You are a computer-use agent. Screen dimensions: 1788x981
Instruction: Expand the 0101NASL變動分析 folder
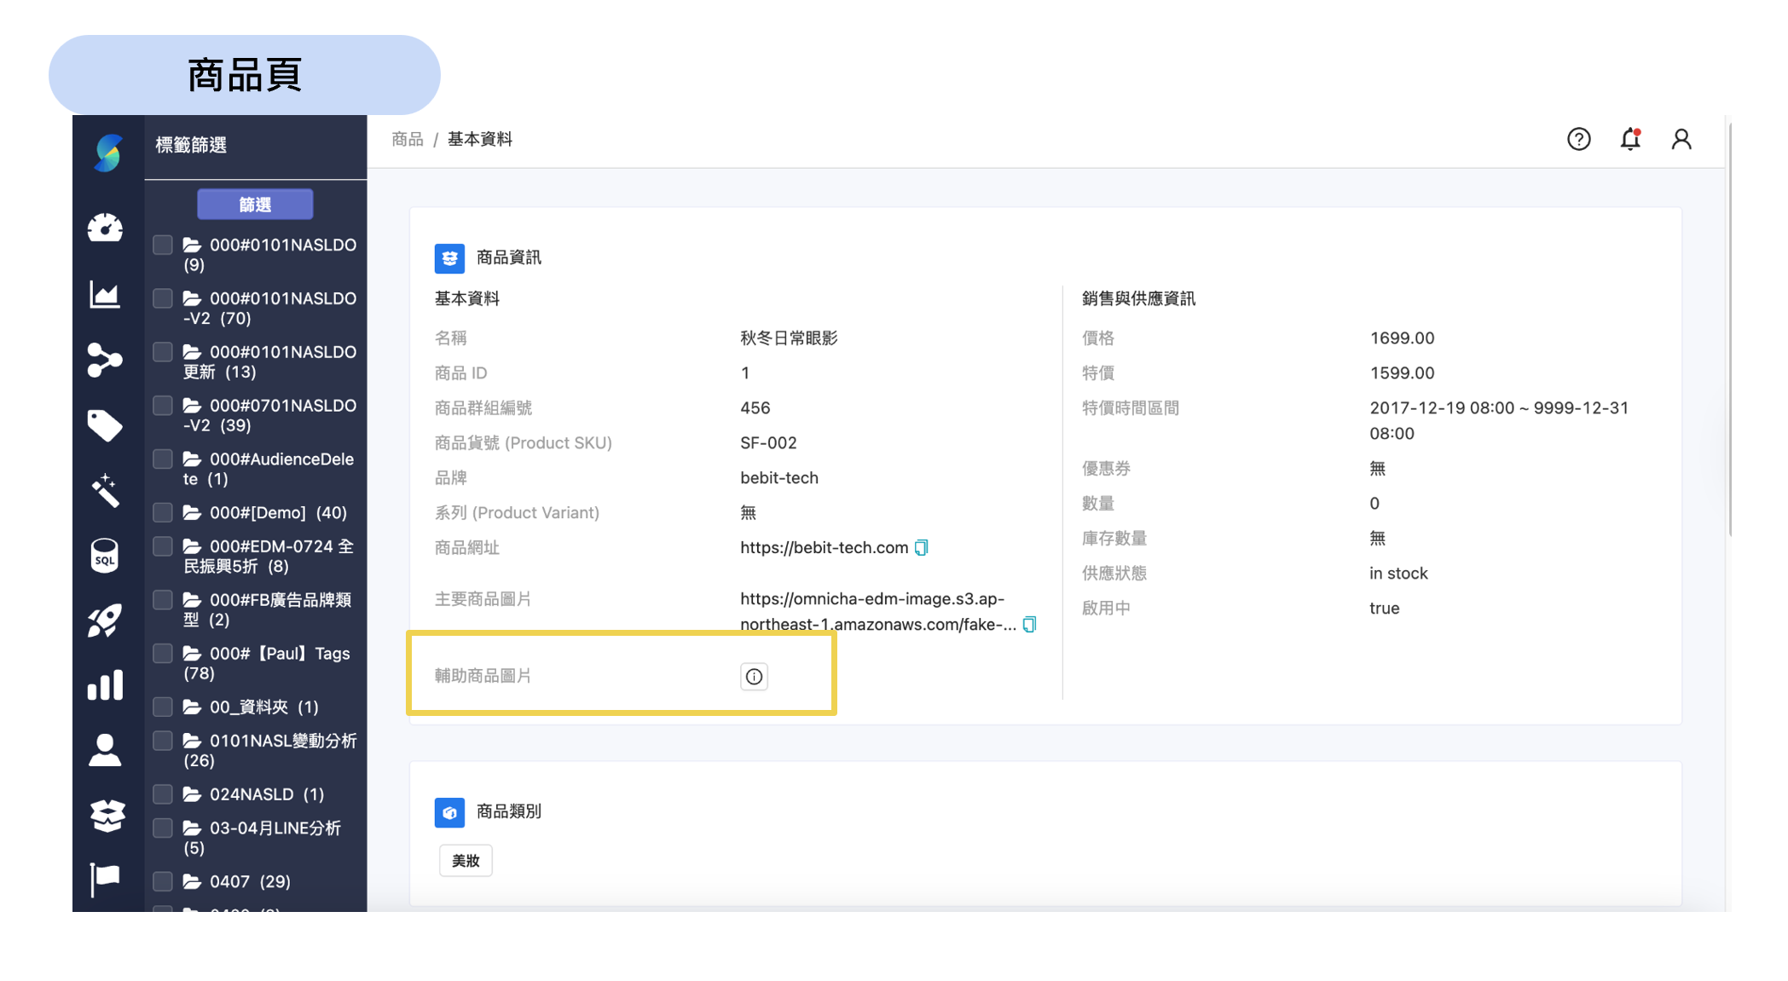click(x=191, y=741)
